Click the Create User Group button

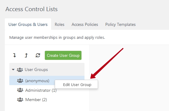63,55
